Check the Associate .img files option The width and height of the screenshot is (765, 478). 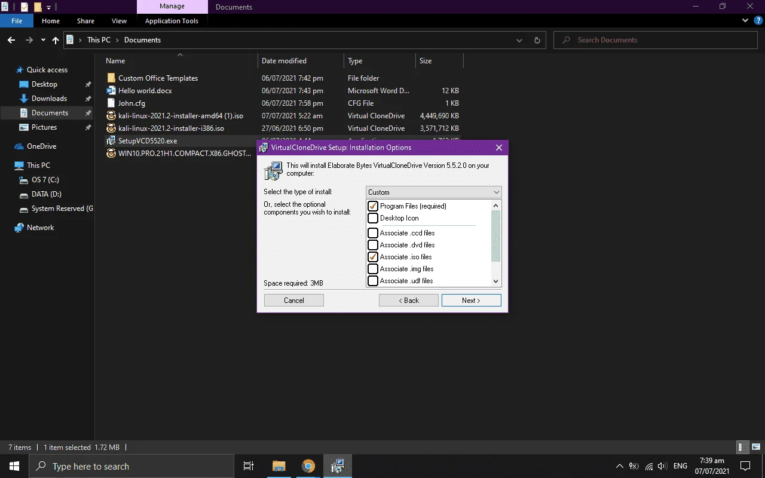pyautogui.click(x=373, y=269)
